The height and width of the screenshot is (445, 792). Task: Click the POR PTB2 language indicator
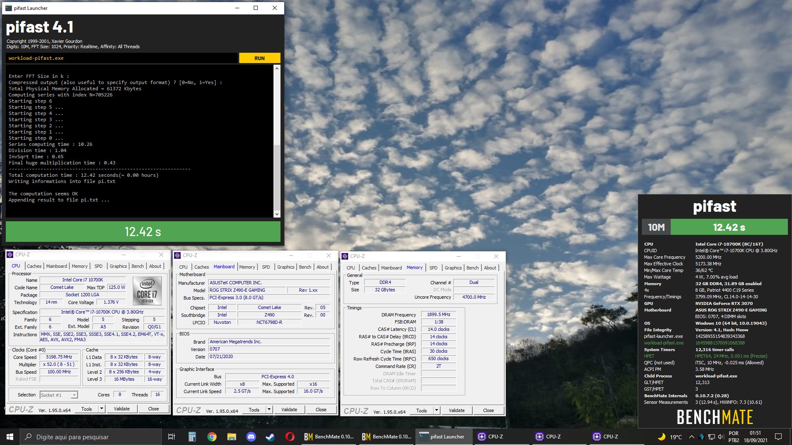[x=734, y=437]
